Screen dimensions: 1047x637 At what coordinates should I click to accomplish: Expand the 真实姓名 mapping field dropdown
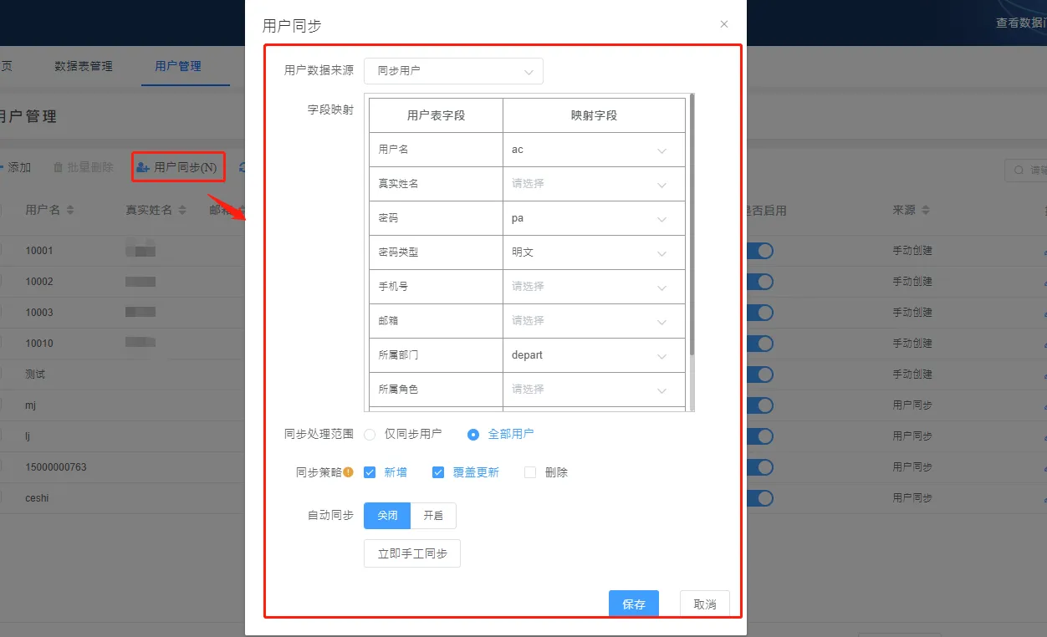tap(594, 184)
